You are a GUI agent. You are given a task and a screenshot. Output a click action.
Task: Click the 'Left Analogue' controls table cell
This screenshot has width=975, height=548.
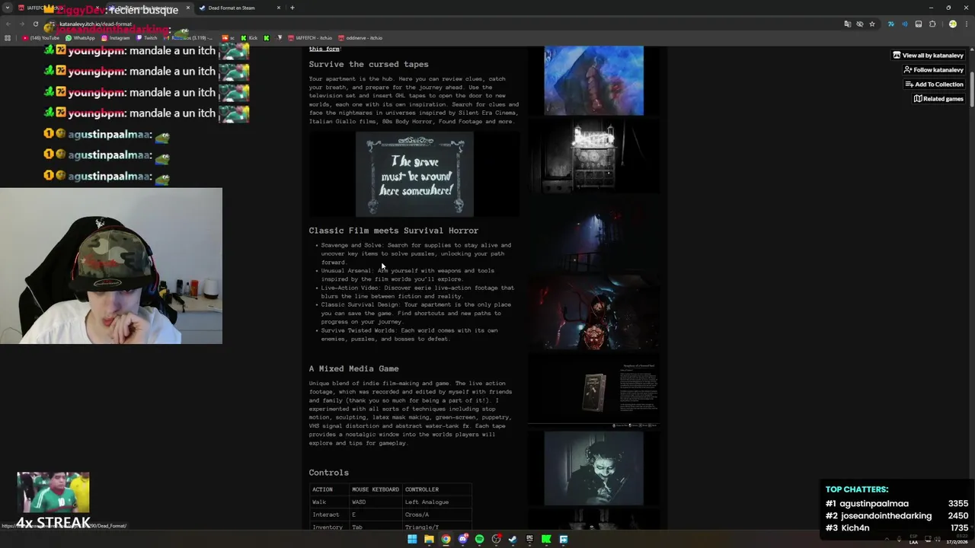[437, 502]
